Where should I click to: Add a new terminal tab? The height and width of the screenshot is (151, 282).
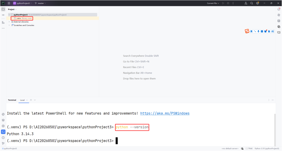point(31,100)
